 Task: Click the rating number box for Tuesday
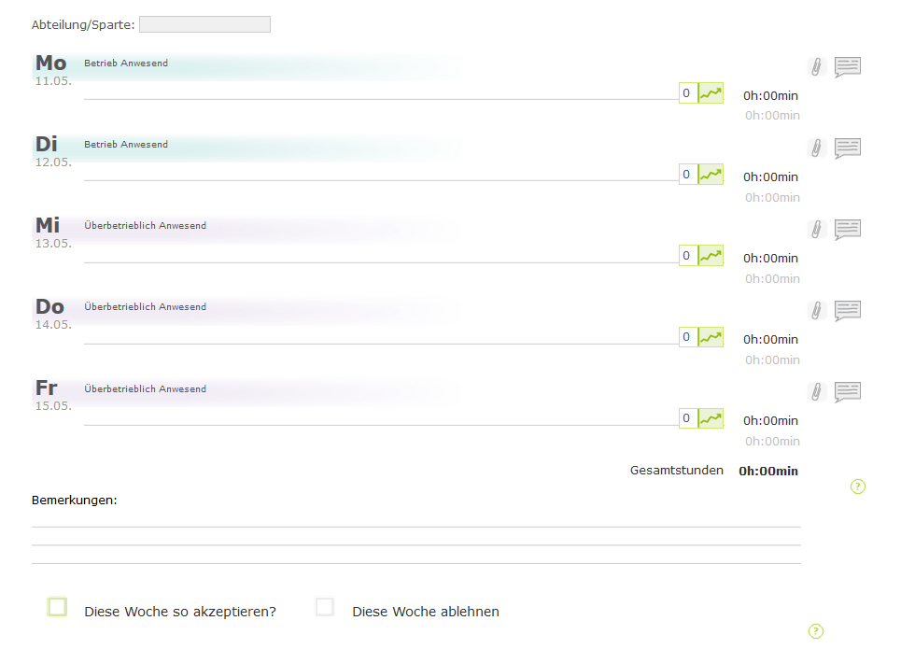click(x=687, y=175)
